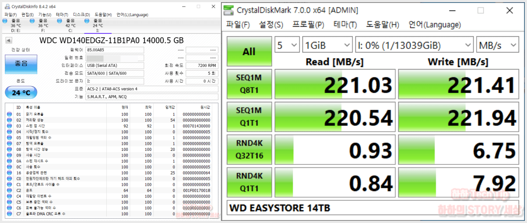
Task: Click the 24 °C temperature button
Action: point(21,92)
